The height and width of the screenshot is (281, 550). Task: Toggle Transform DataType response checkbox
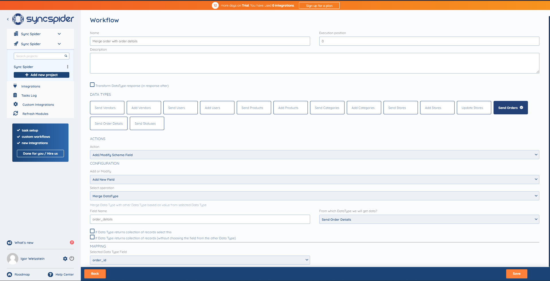[92, 85]
